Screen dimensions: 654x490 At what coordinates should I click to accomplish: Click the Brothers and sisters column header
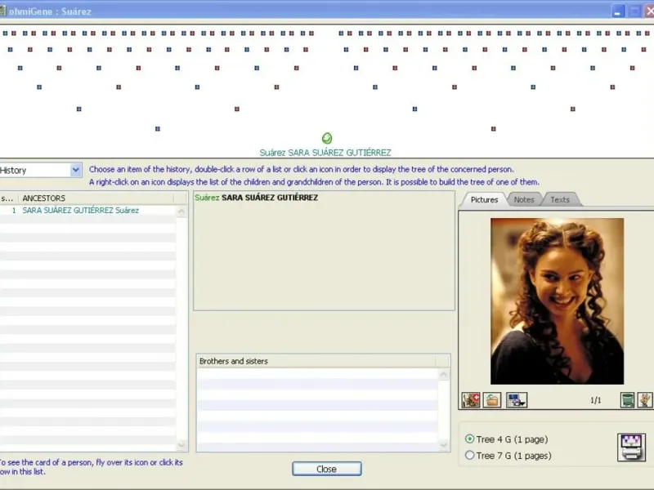click(x=316, y=361)
